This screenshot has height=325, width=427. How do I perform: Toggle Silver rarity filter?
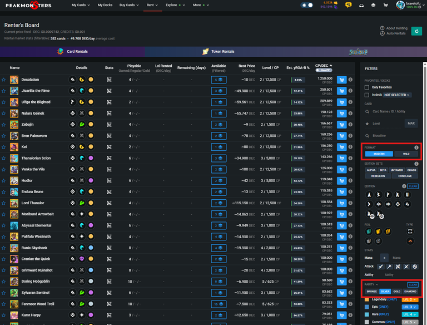click(385, 292)
